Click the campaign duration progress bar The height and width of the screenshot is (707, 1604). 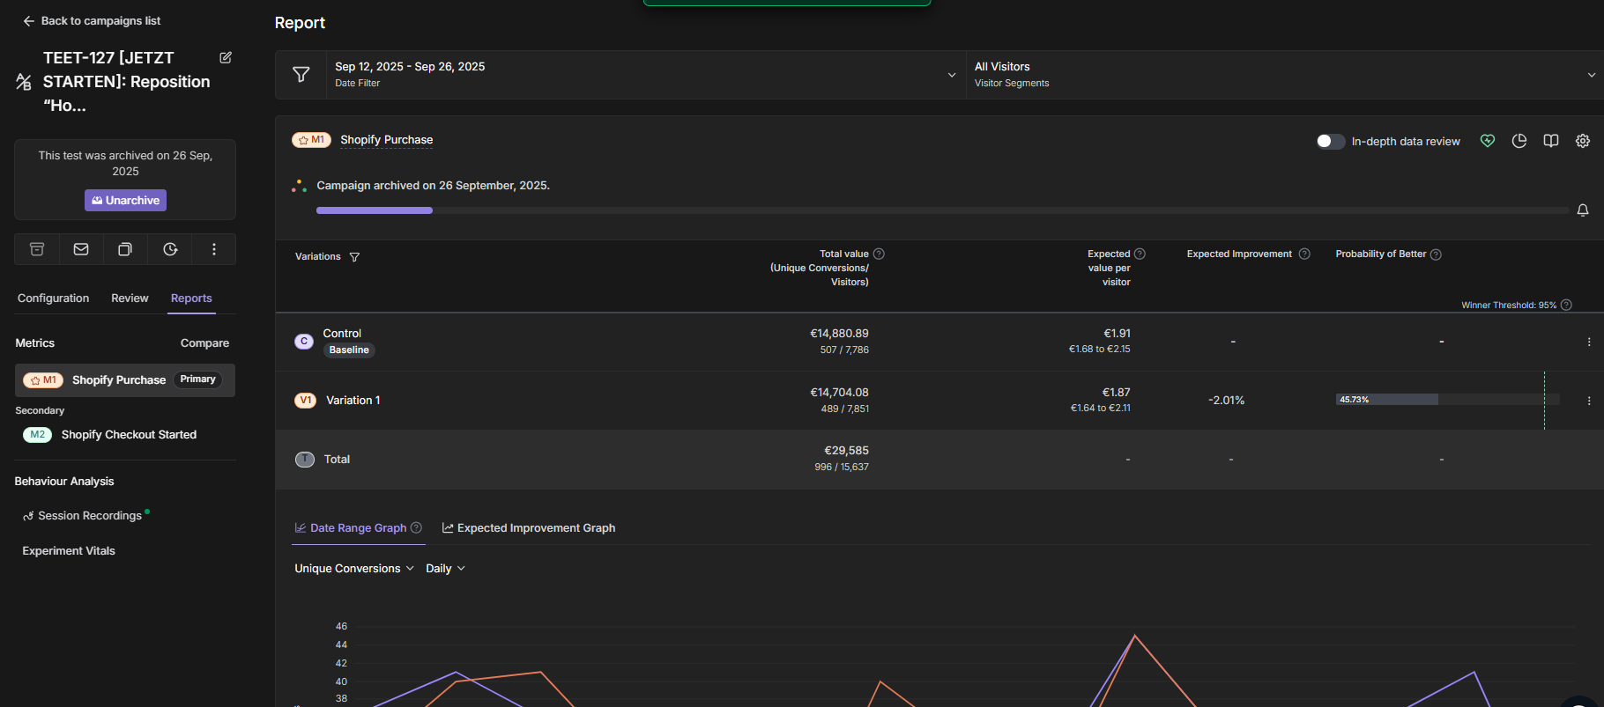click(942, 210)
